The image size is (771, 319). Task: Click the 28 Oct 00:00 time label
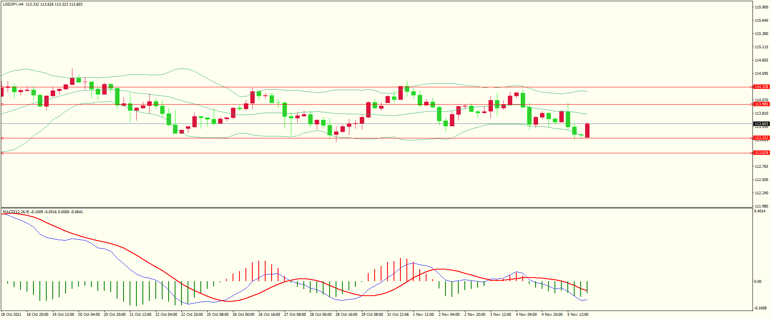321,315
